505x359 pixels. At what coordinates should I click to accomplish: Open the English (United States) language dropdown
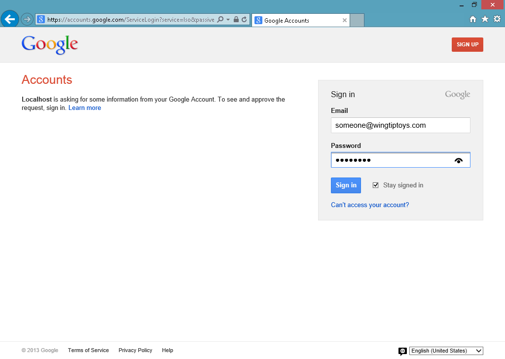(x=446, y=351)
